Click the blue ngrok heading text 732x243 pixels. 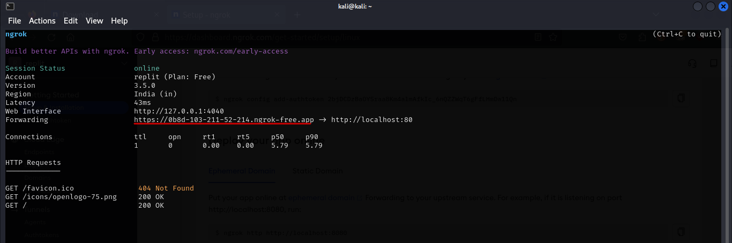point(16,34)
